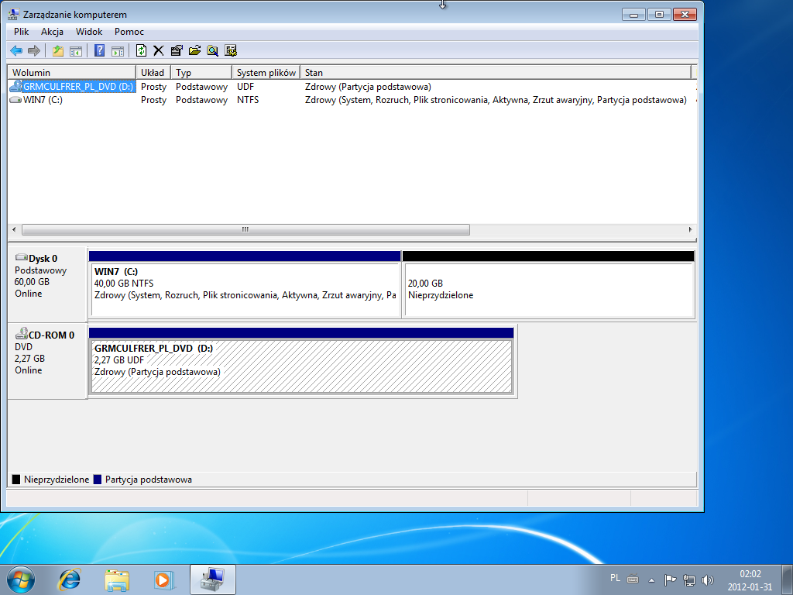Click the settings view toolbar icon
Image resolution: width=793 pixels, height=595 pixels.
point(231,50)
